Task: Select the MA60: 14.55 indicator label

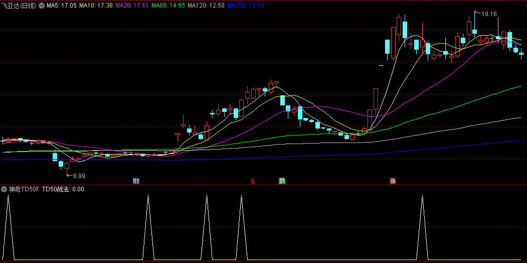Action: (168, 6)
